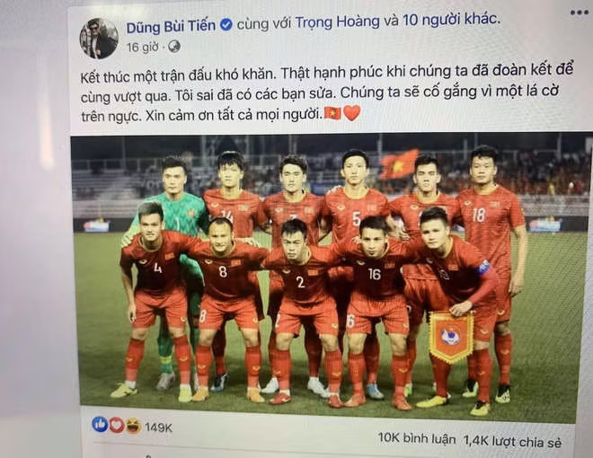Show the '10 người khác' tagged list
Screen dimensions: 593x458
(x=450, y=19)
